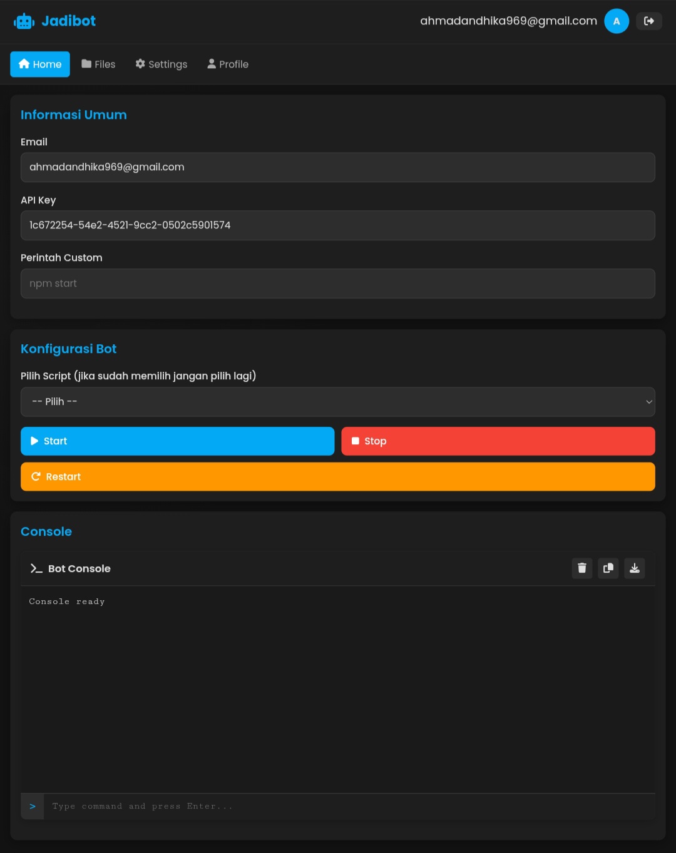Open the Profile tab
The height and width of the screenshot is (853, 676).
tap(228, 64)
